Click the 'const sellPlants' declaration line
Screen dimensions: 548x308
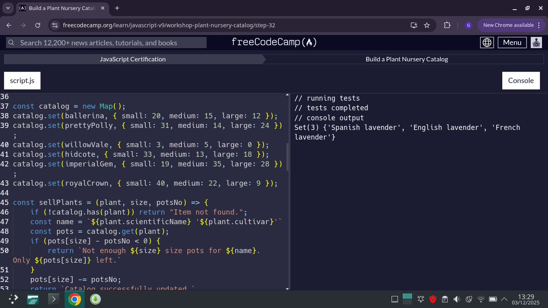coord(110,202)
